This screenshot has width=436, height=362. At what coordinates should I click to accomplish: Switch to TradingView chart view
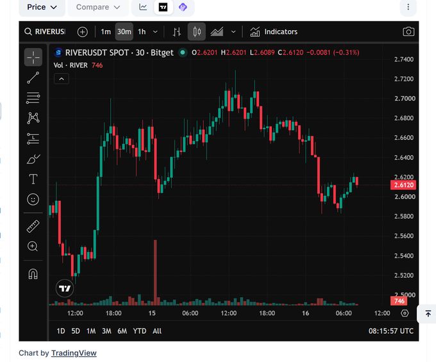163,7
